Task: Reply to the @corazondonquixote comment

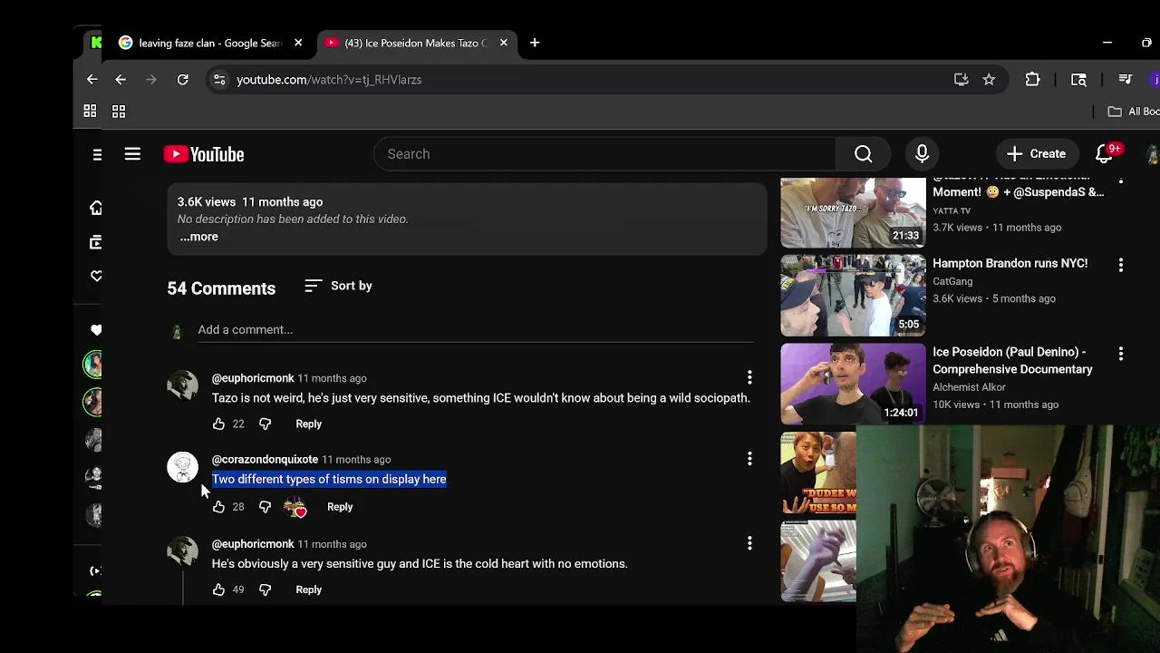Action: [x=340, y=507]
